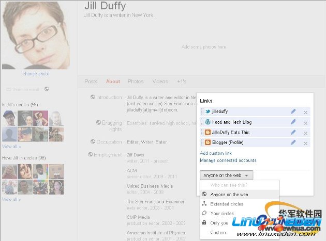Viewport: 326px width, 241px height.
Task: Remove the Food and Tech Blog link
Action: pyautogui.click(x=305, y=123)
